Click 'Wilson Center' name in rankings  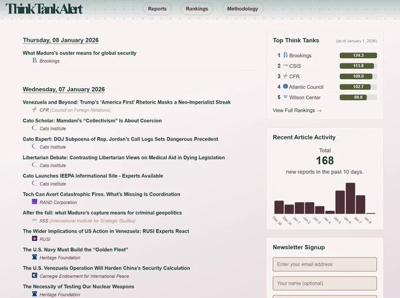click(305, 98)
